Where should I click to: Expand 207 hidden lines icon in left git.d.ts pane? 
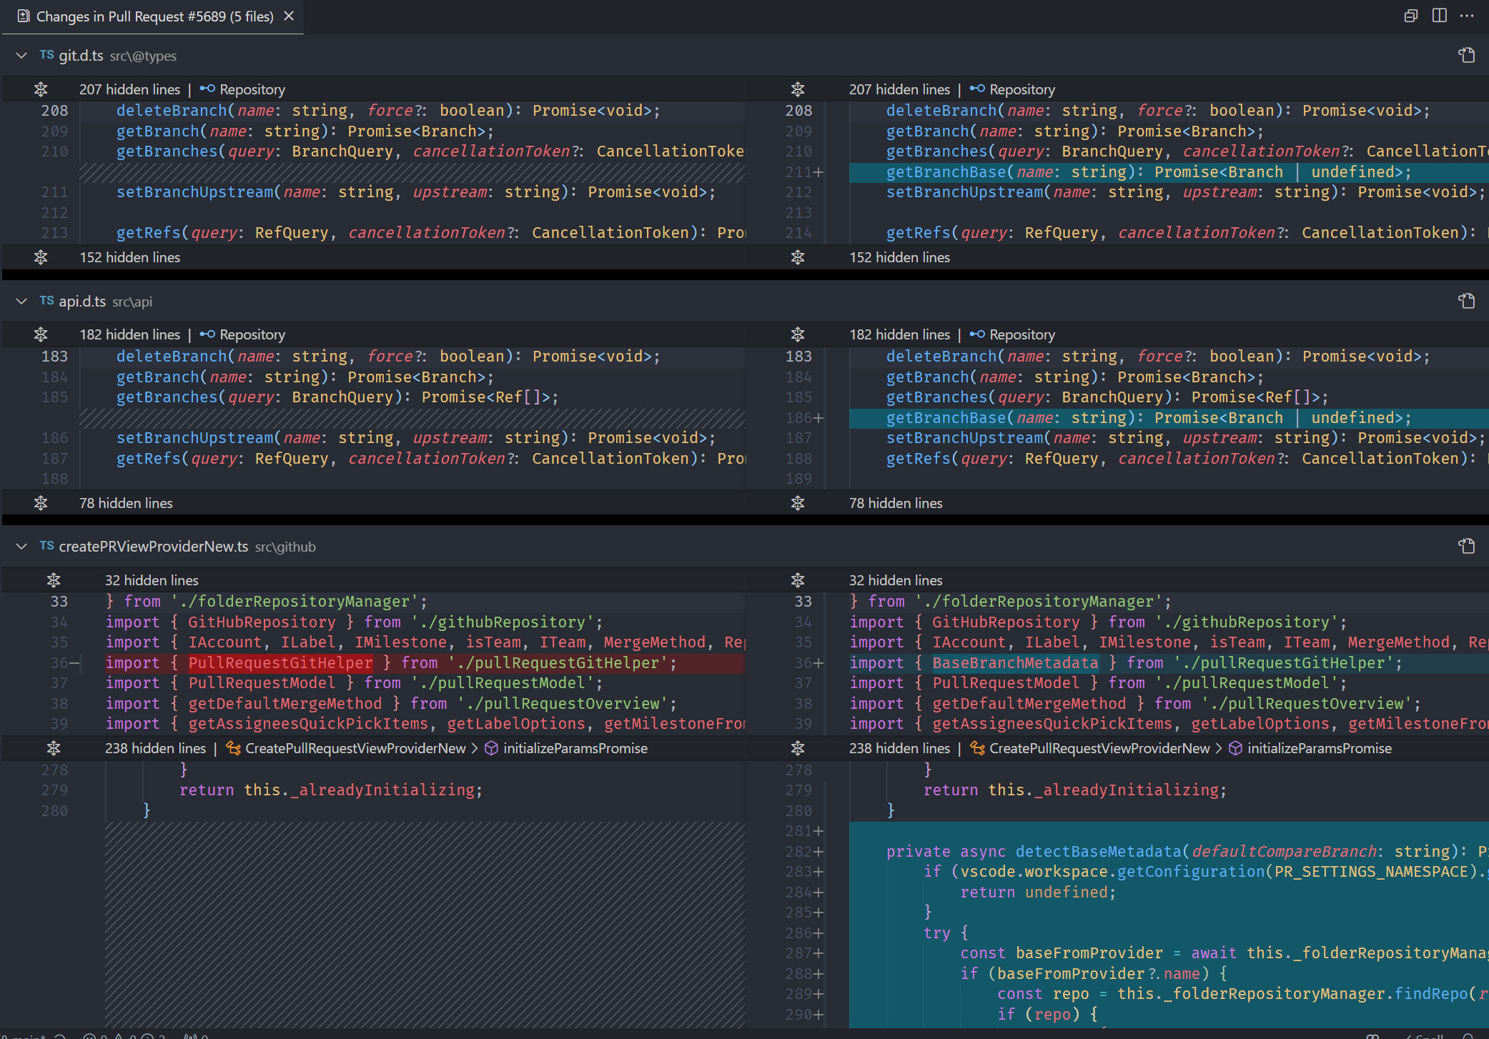(x=41, y=89)
